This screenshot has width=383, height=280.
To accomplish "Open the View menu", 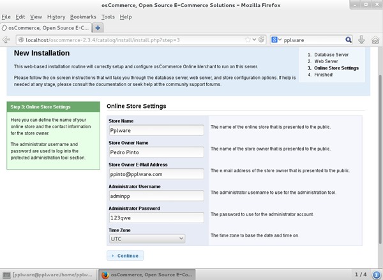I will tap(36, 17).
